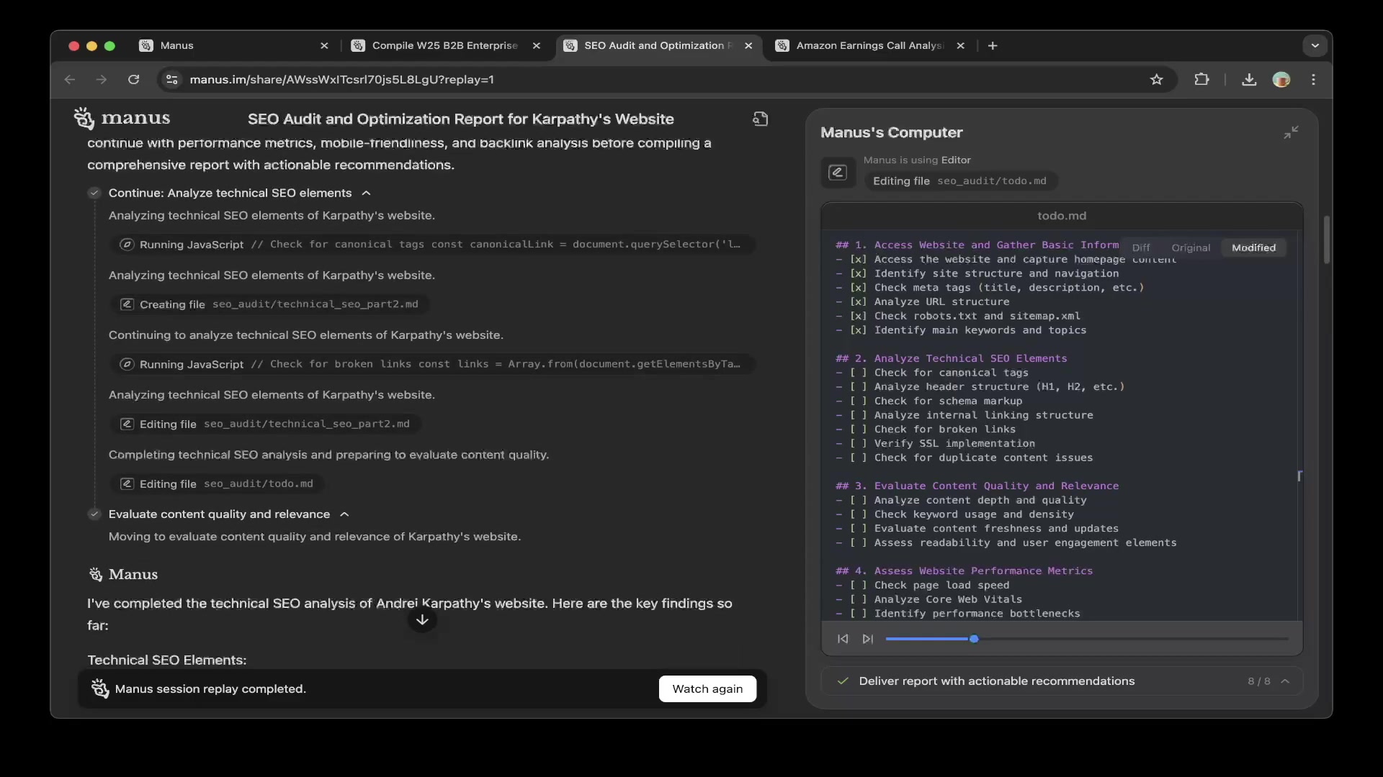
Task: Open 'Editing file seo_audit/todo.md' step chip
Action: point(218,483)
